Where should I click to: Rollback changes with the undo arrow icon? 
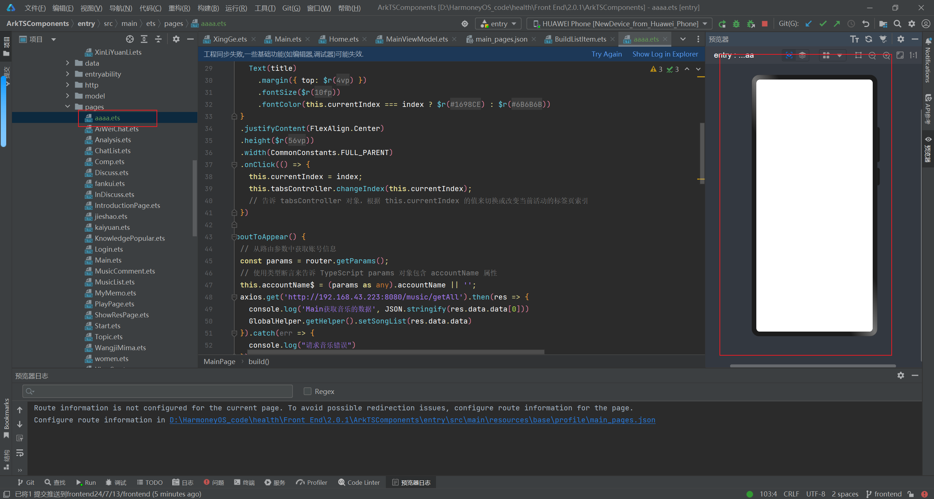point(865,24)
